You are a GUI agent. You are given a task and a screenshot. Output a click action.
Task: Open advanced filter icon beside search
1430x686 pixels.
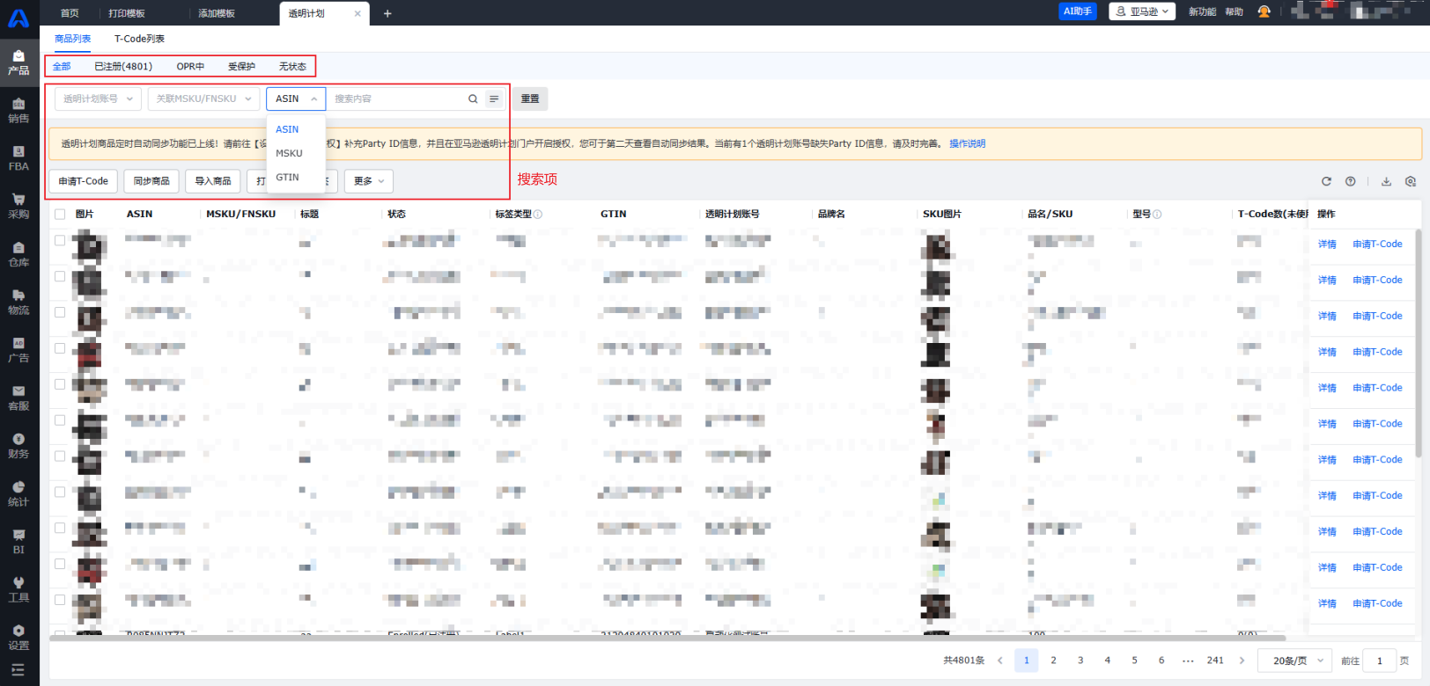(494, 99)
